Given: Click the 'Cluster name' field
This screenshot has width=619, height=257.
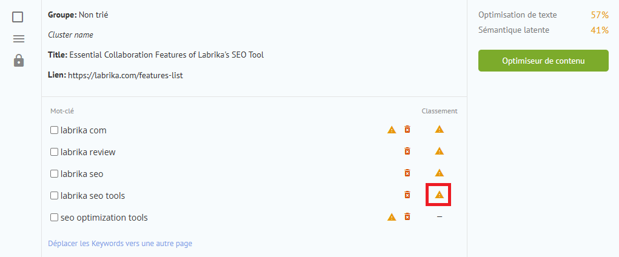Looking at the screenshot, I should point(71,35).
